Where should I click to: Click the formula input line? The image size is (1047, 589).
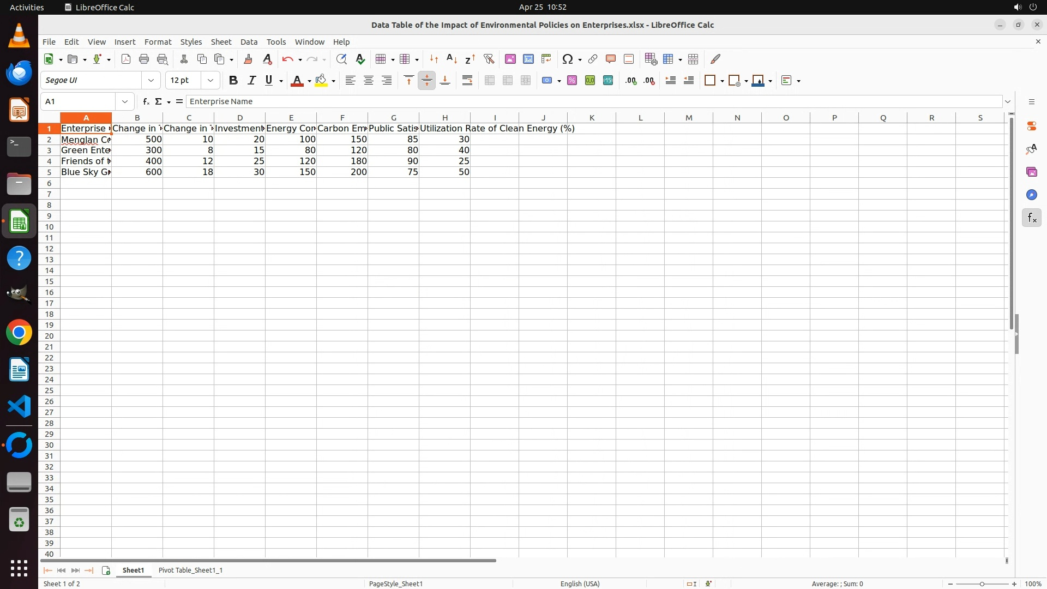(x=594, y=101)
